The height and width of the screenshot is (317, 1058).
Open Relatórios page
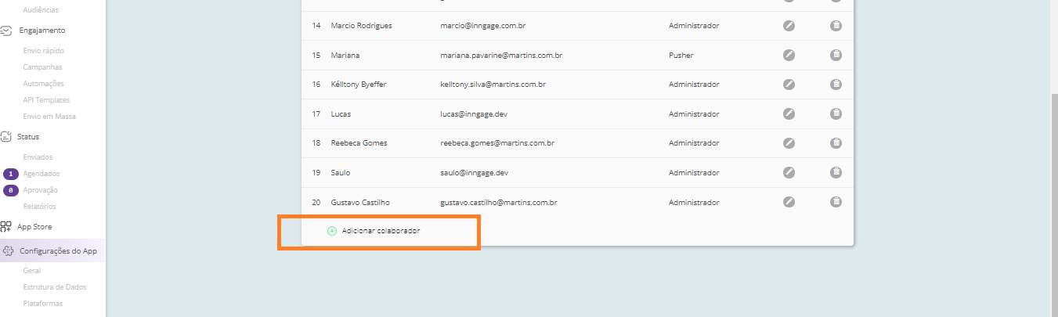click(40, 207)
